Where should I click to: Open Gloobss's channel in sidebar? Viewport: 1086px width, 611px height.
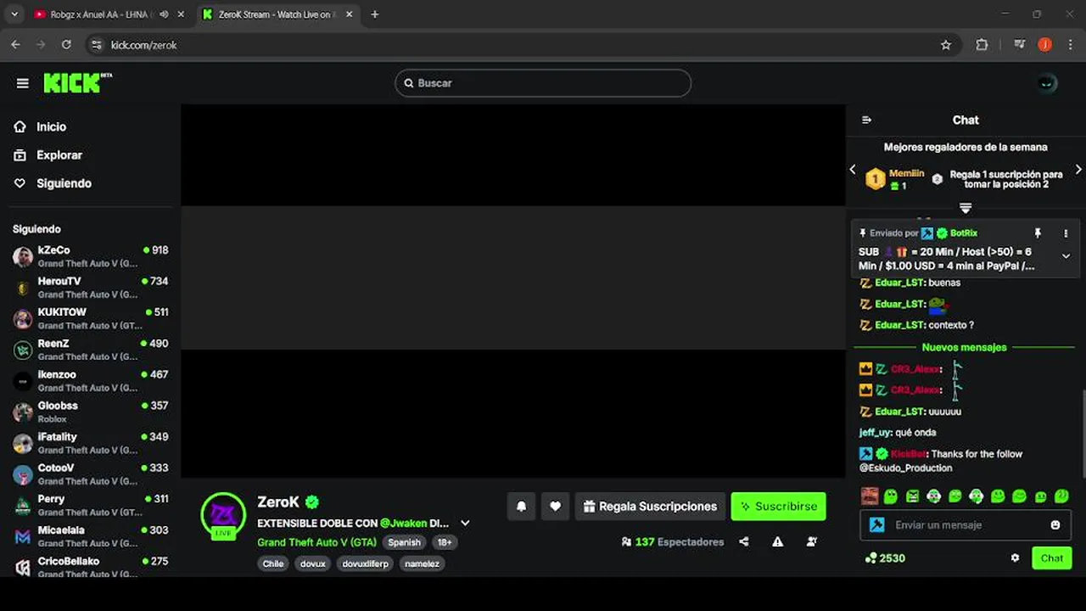[90, 412]
